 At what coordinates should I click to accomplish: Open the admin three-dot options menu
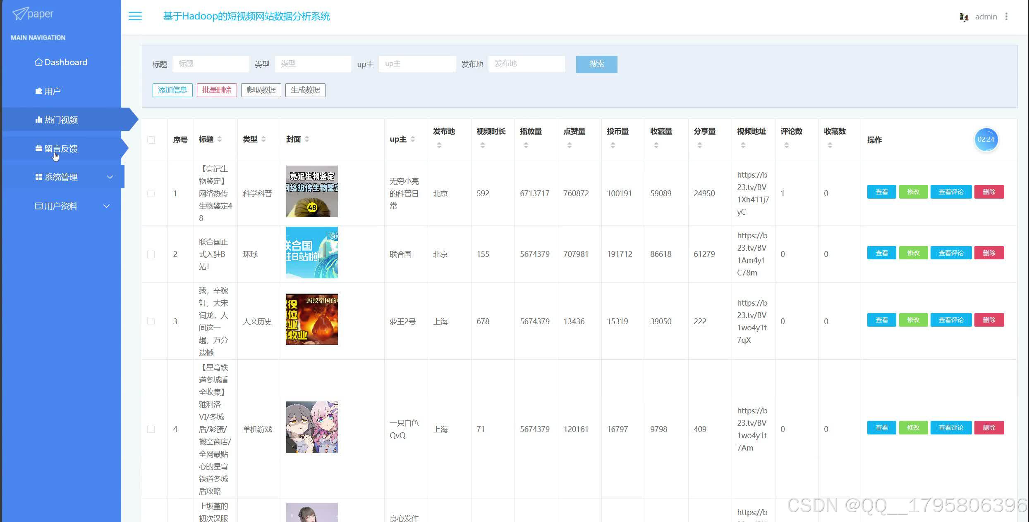pyautogui.click(x=1006, y=17)
